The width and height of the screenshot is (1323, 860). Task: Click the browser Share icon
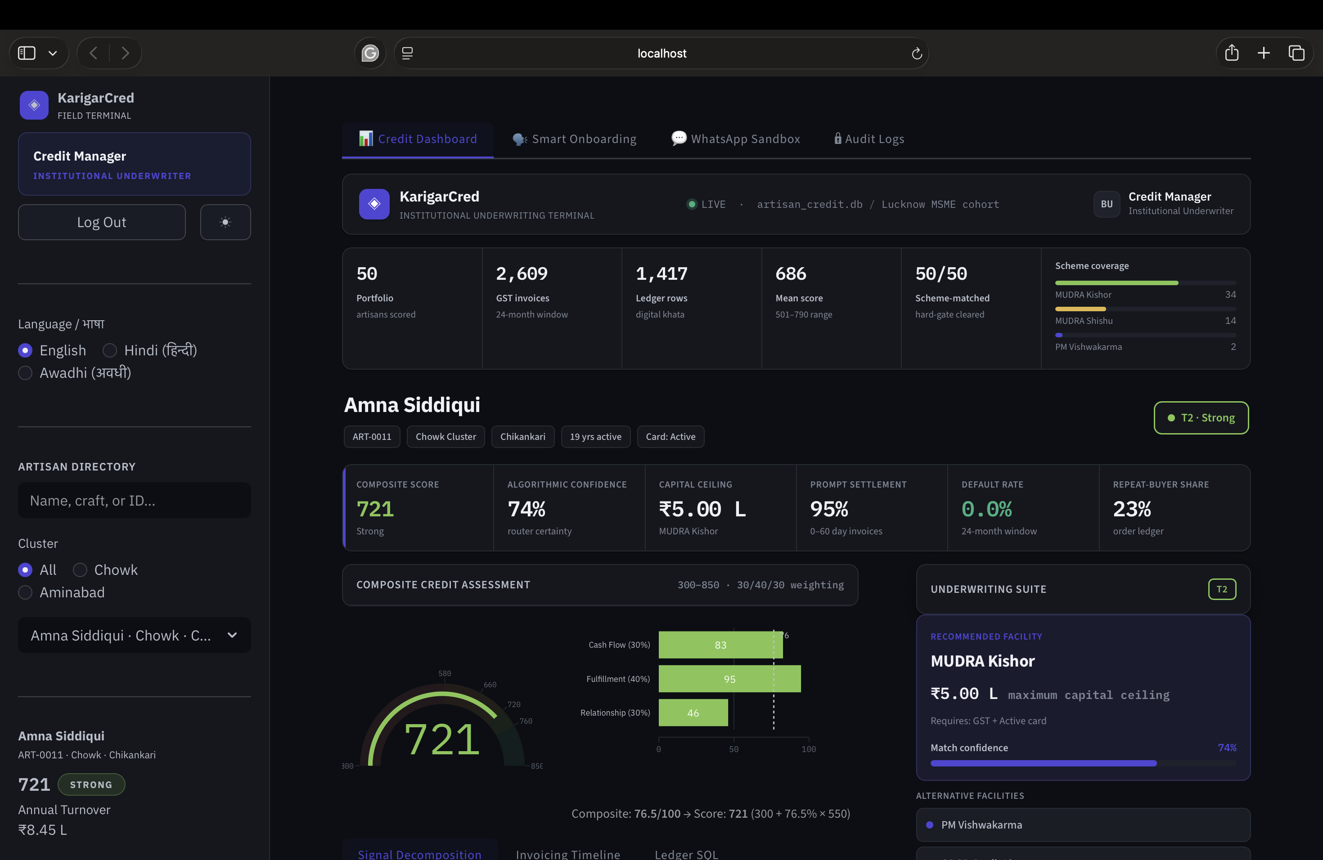[1232, 53]
